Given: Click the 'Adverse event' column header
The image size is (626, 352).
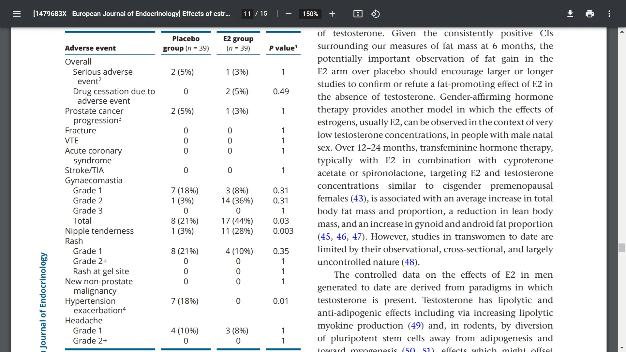Looking at the screenshot, I should point(90,48).
